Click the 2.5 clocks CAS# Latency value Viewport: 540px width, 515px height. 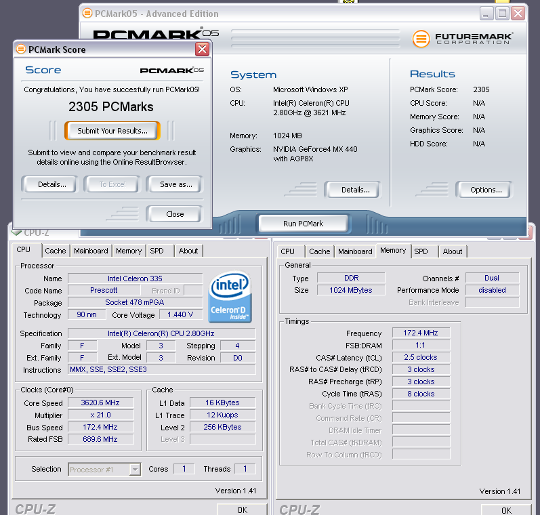[x=421, y=357]
